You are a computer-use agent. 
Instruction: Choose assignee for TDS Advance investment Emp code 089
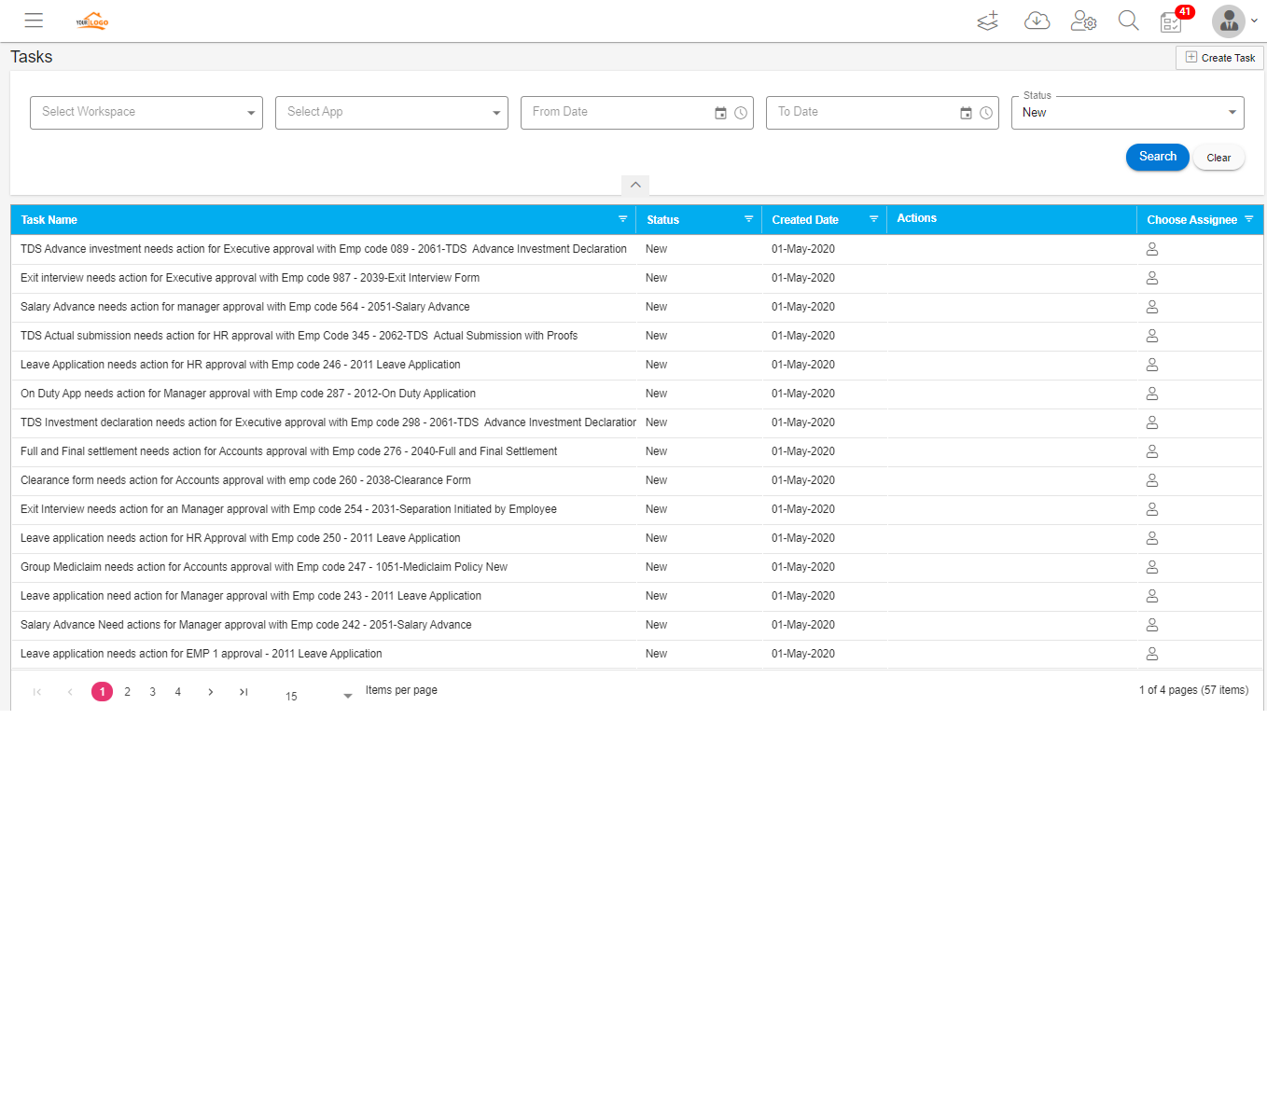(x=1152, y=249)
